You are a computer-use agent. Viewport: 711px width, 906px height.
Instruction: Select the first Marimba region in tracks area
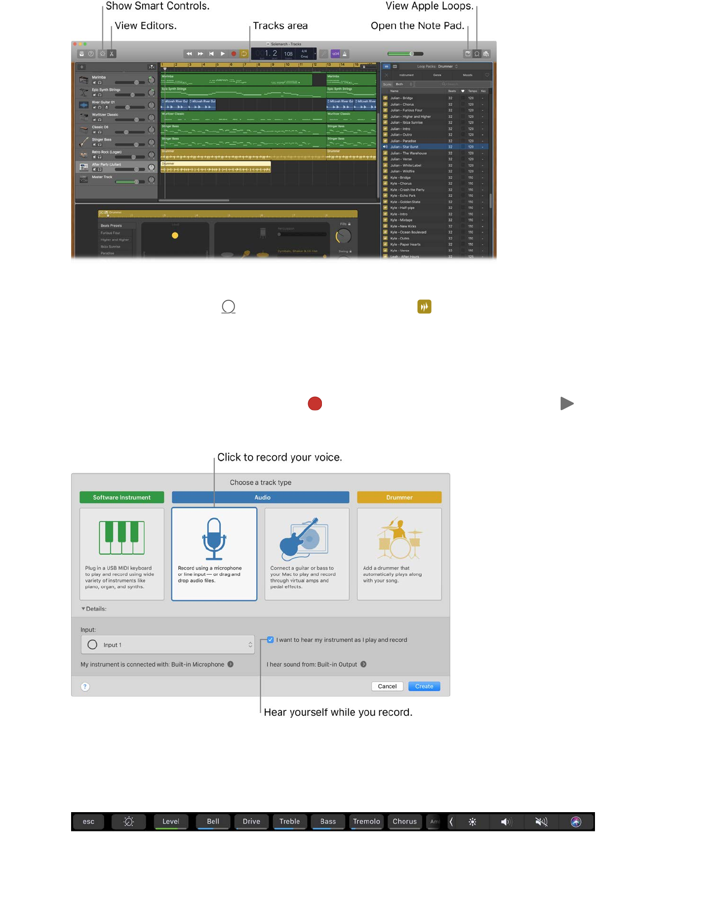(237, 80)
